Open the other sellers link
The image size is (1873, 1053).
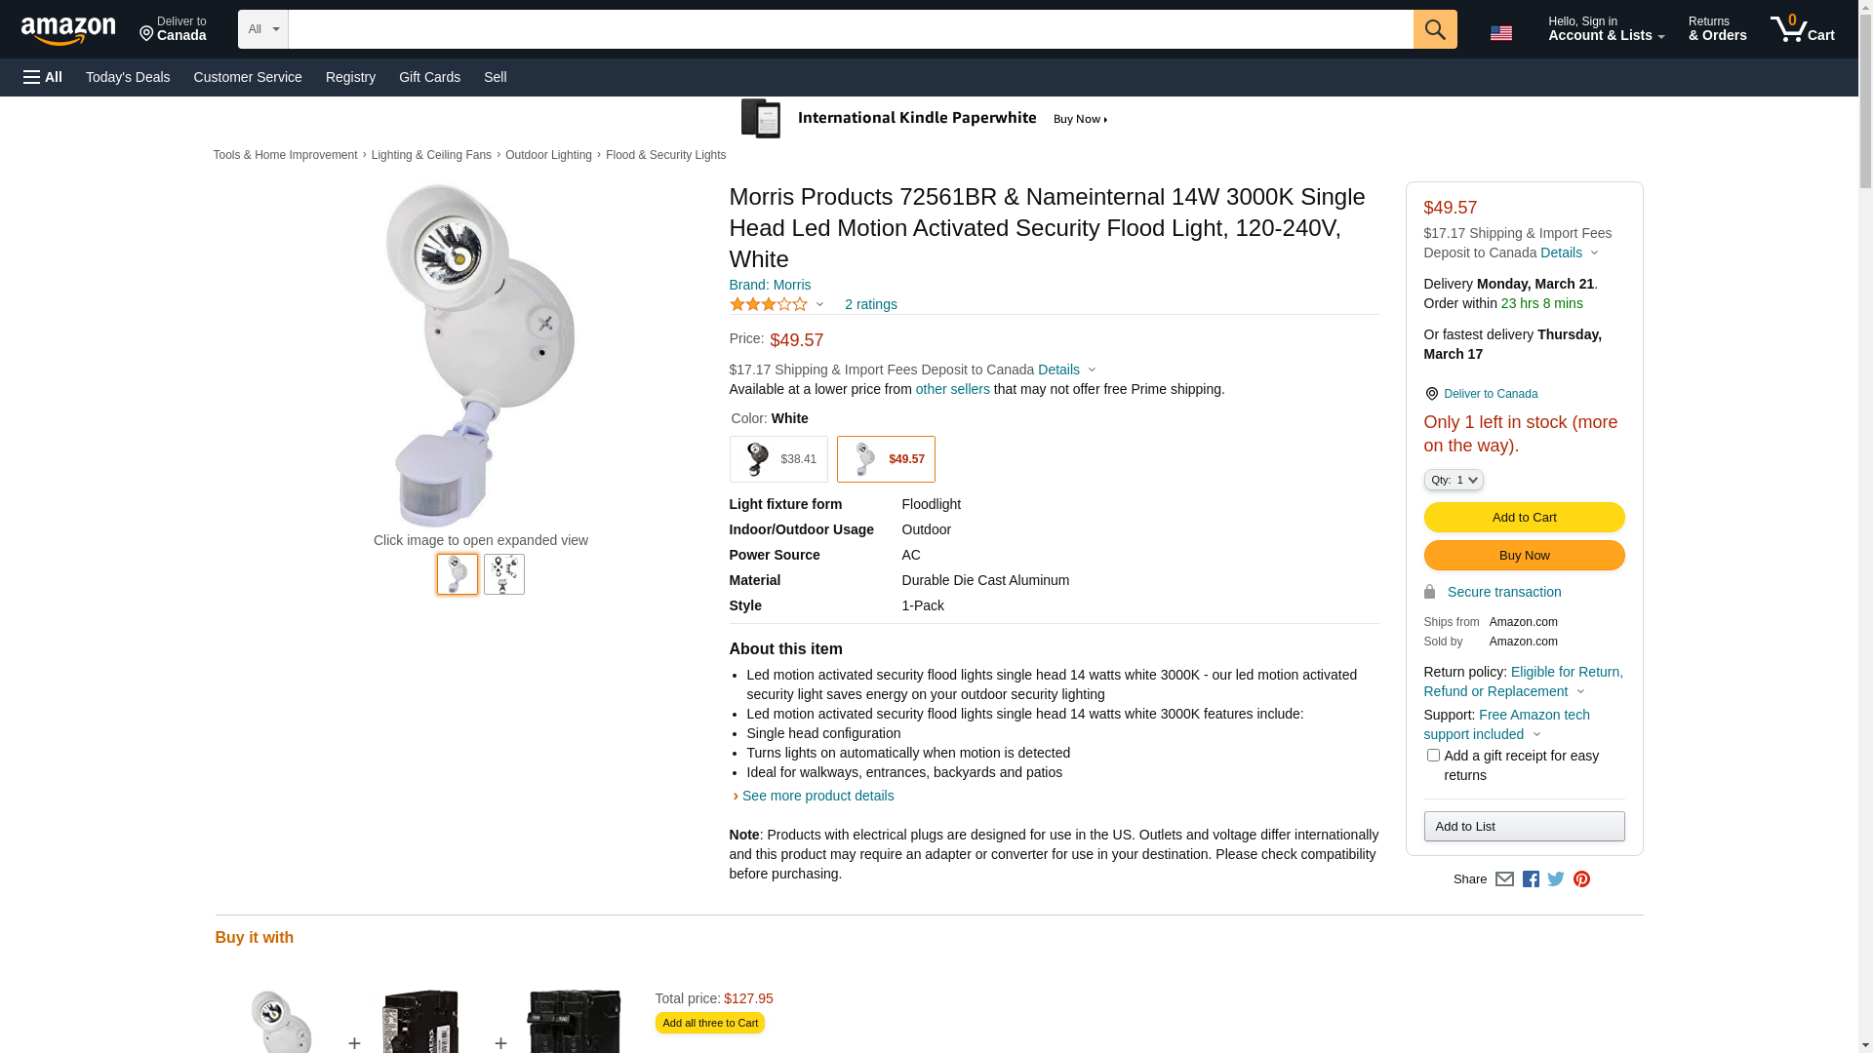pyautogui.click(x=952, y=389)
